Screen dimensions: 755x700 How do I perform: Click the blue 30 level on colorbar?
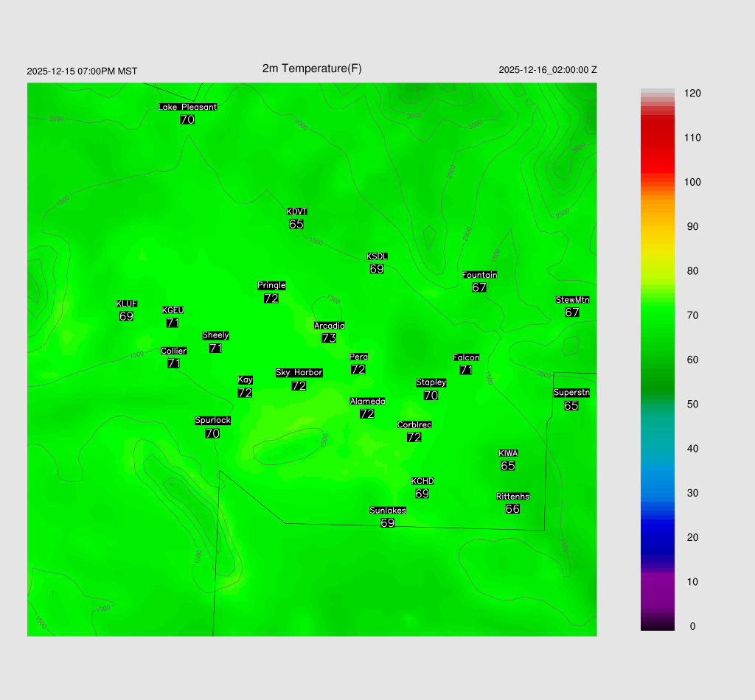657,493
